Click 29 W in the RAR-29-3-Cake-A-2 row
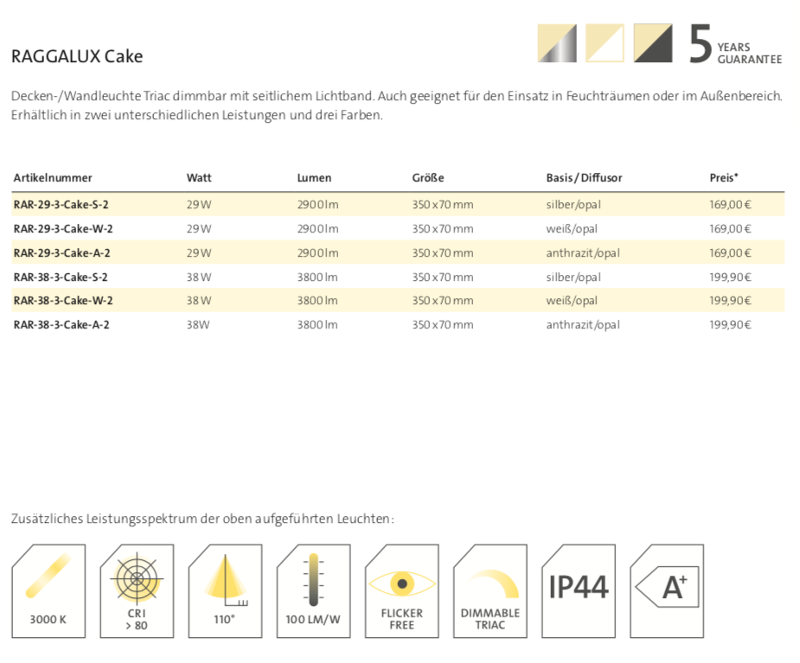Image resolution: width=800 pixels, height=663 pixels. coord(199,253)
